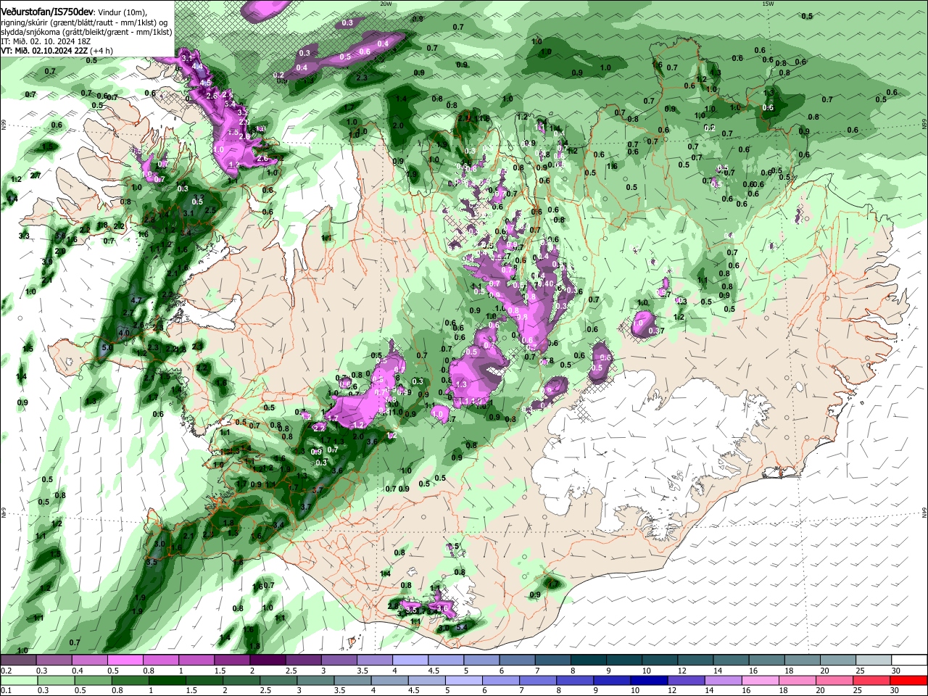Screen dimensions: 928x696
Task: Pick the dark mauve 0.2 snow legend swatch
Action: (x=19, y=660)
